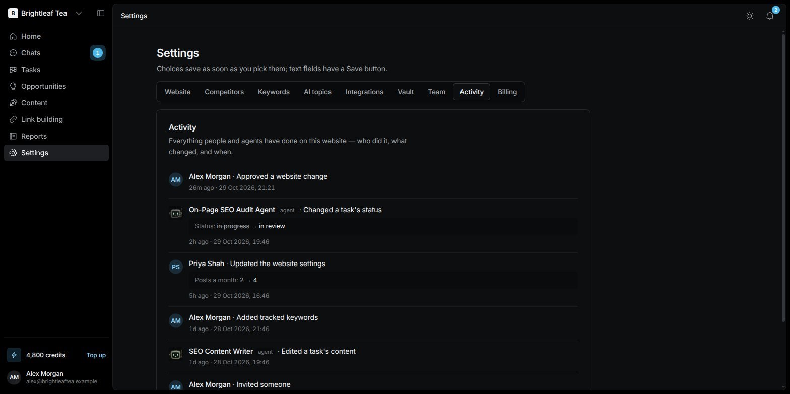Screen dimensions: 790x394
Task: Click the On-Page SEO Audit Agent avatar
Action: click(x=176, y=213)
